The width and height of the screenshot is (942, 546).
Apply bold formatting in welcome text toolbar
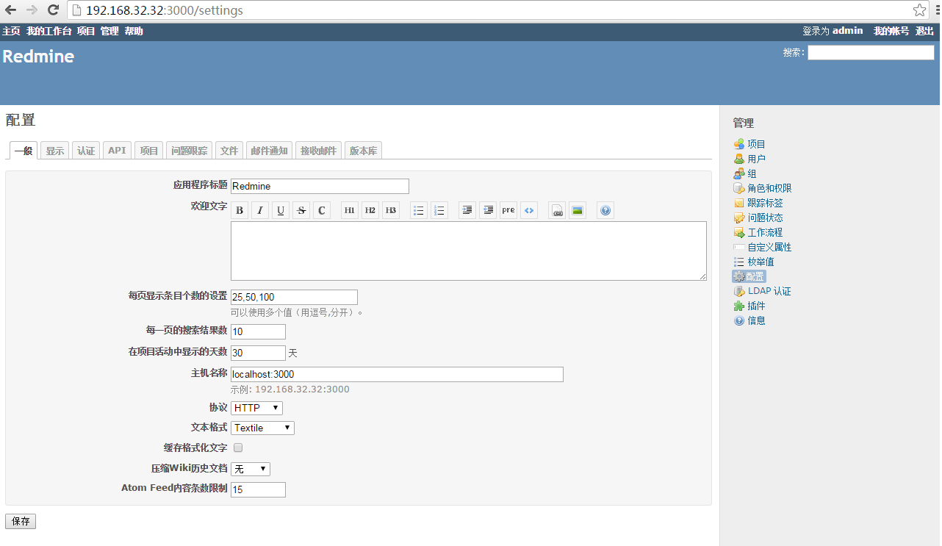coord(240,211)
